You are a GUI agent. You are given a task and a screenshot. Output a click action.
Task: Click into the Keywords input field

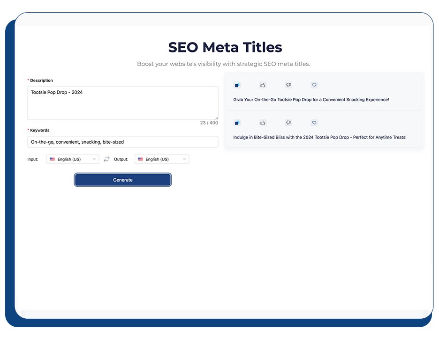(122, 142)
